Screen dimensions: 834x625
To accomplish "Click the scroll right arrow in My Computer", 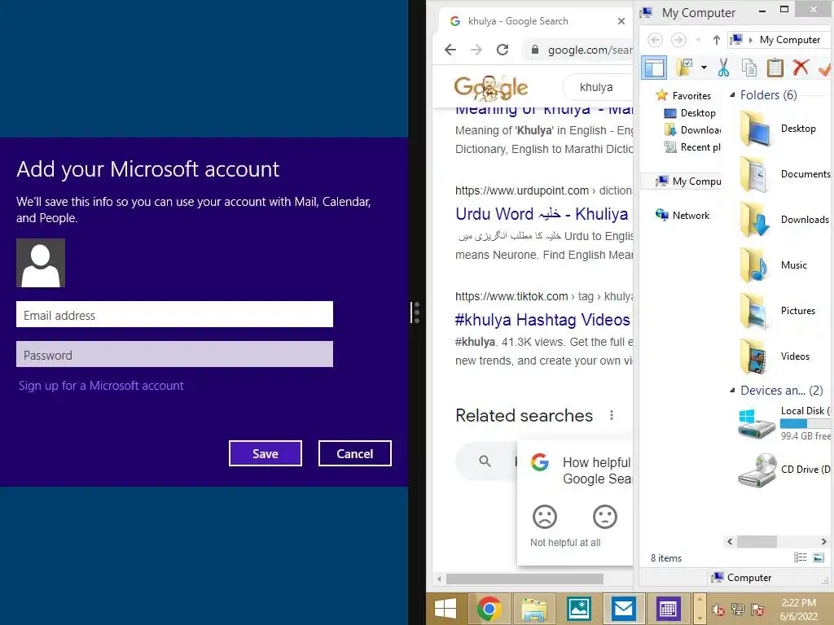I will click(824, 541).
